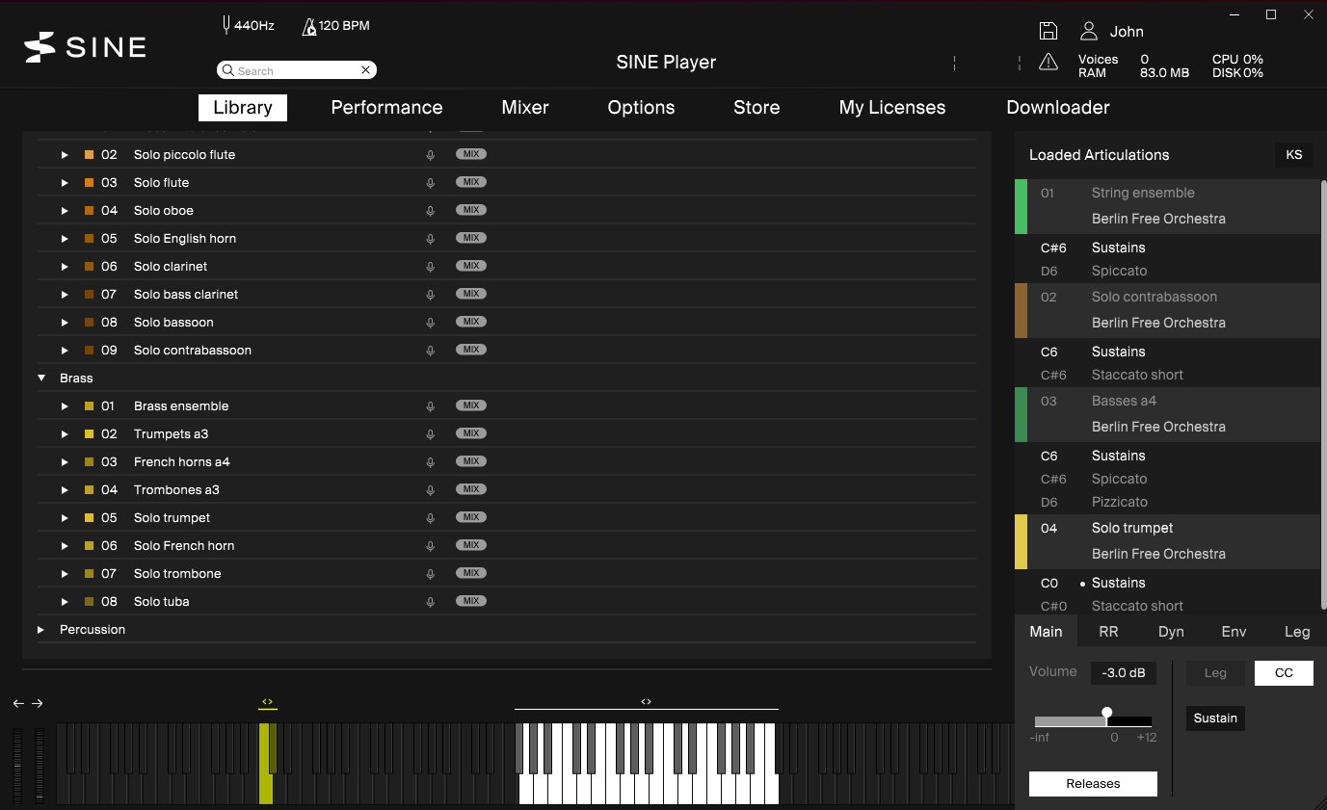
Task: Toggle MIX for Trombones a3
Action: tap(471, 489)
